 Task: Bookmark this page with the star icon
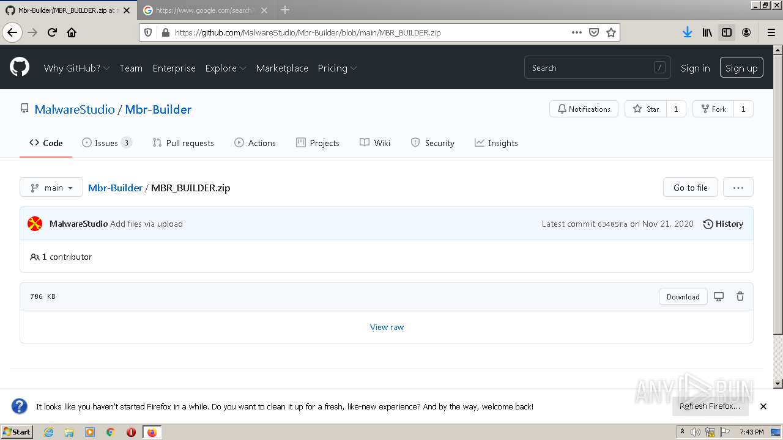tap(610, 32)
